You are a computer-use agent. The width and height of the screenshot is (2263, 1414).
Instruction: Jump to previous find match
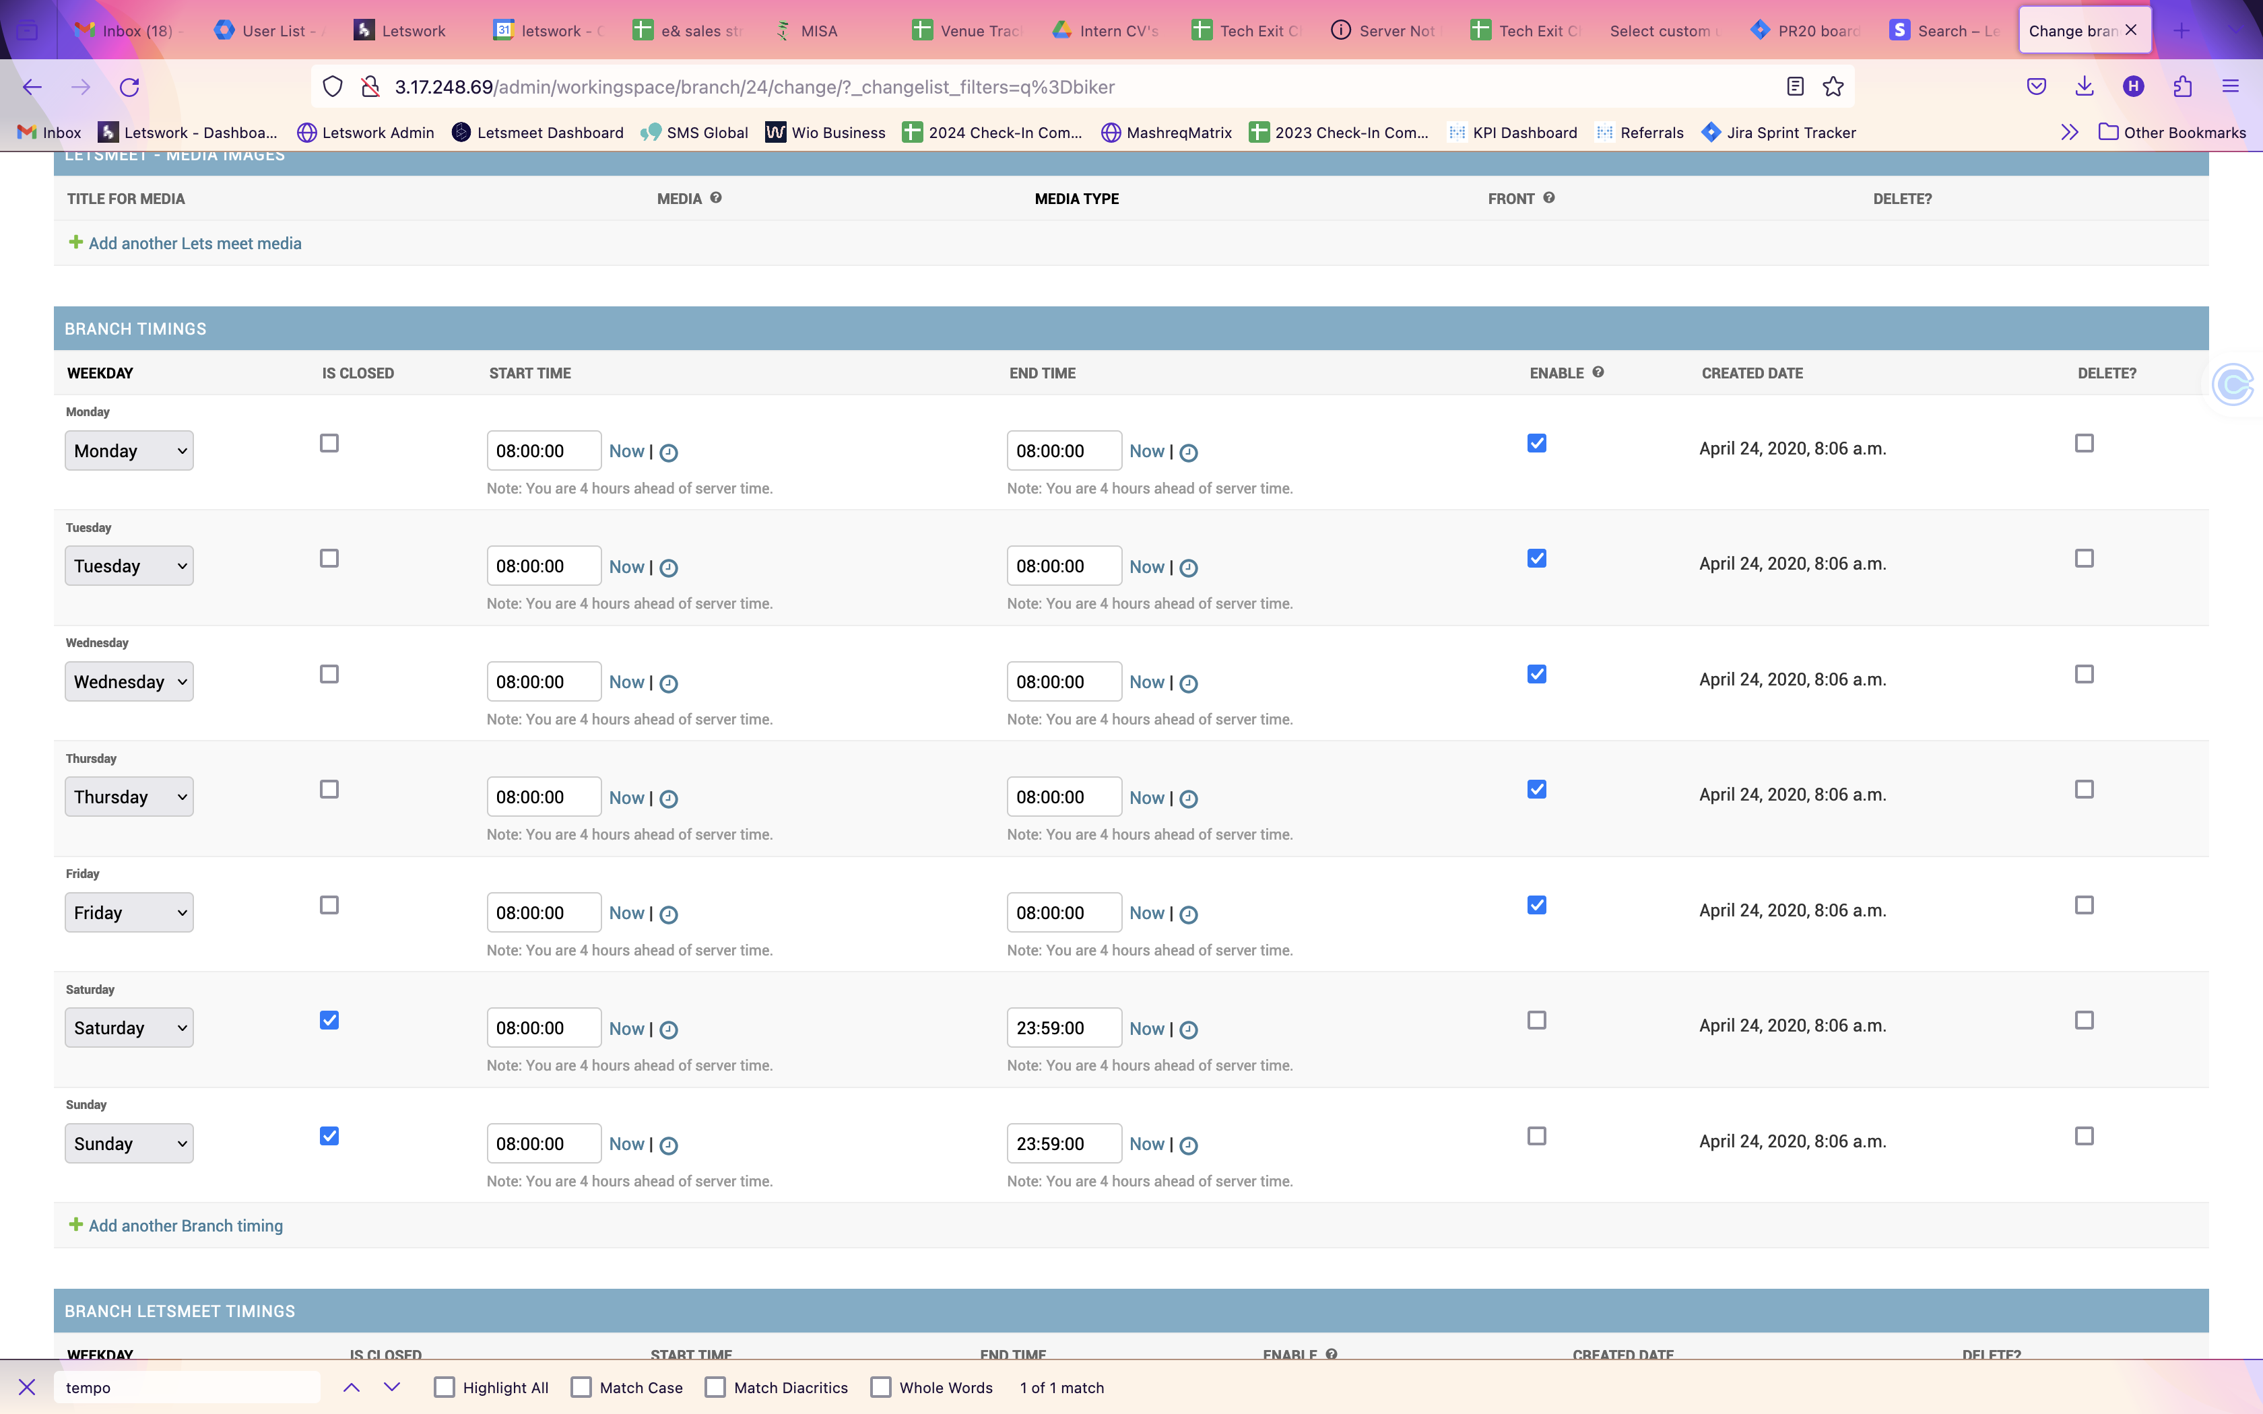352,1387
